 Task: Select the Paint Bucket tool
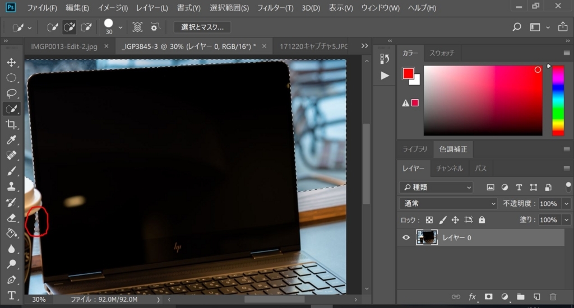point(11,233)
